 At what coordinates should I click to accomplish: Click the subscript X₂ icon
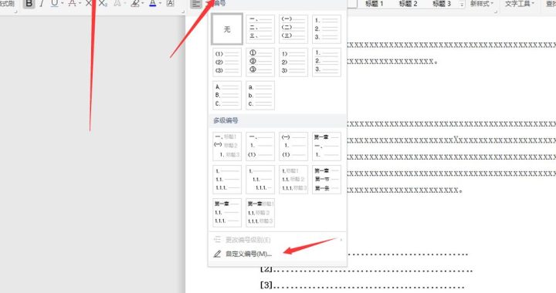tap(103, 4)
